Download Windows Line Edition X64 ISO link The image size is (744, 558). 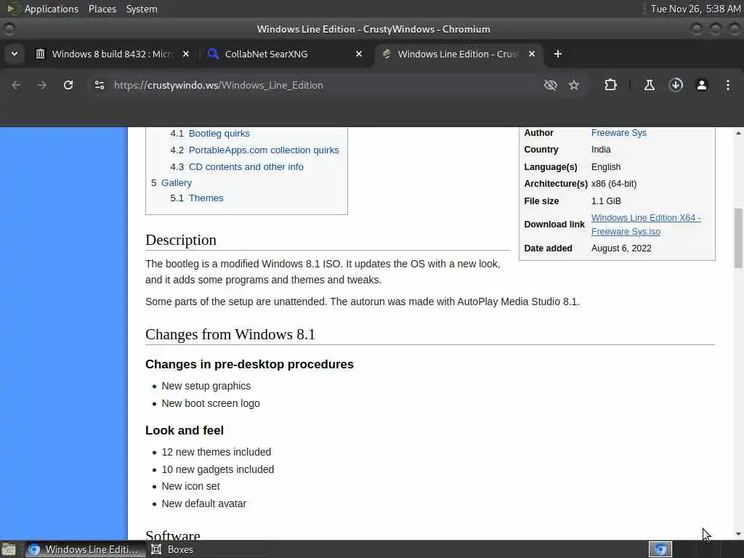(646, 225)
